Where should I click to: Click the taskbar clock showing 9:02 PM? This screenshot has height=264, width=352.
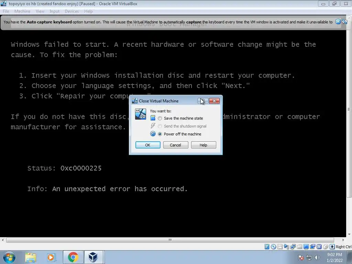point(334,257)
